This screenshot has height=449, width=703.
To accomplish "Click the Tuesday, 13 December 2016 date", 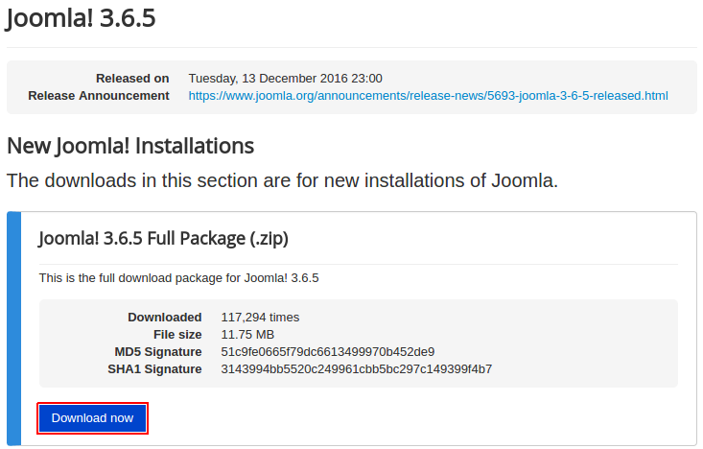I will click(285, 79).
